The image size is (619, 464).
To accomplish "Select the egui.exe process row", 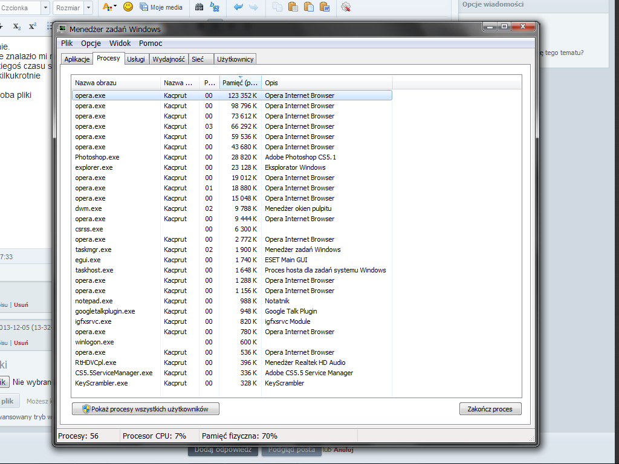I will pos(232,260).
